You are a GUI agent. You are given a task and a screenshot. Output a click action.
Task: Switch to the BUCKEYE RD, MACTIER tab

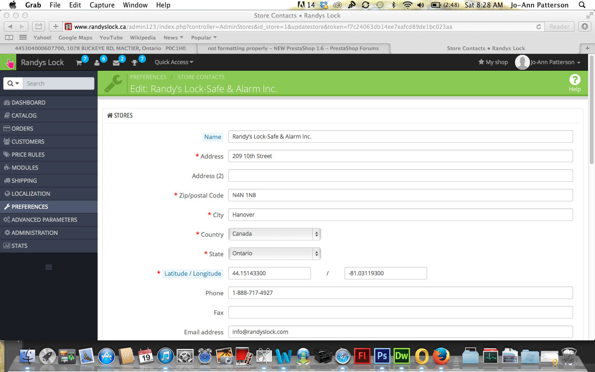click(x=100, y=48)
